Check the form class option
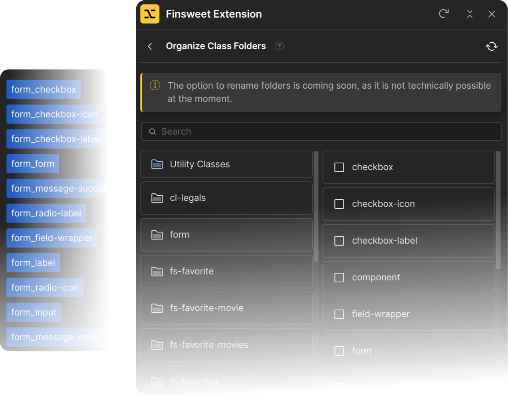Image resolution: width=508 pixels, height=395 pixels. [339, 351]
